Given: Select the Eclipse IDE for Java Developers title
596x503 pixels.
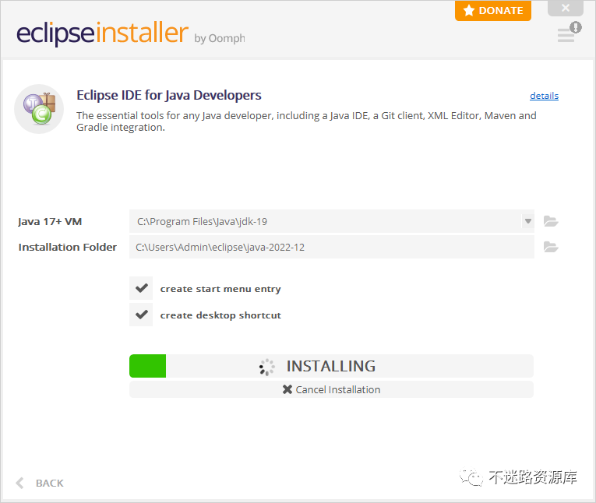Looking at the screenshot, I should pos(169,95).
